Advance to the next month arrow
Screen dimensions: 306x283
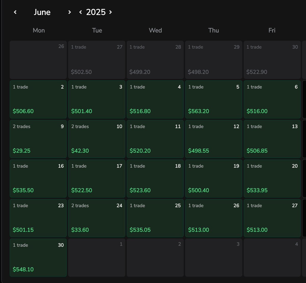click(69, 12)
